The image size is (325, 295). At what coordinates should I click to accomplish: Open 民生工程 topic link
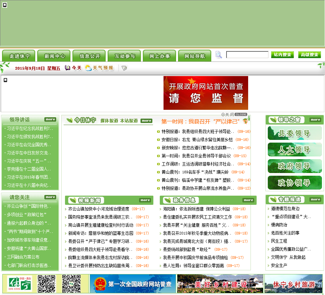pos(279,241)
